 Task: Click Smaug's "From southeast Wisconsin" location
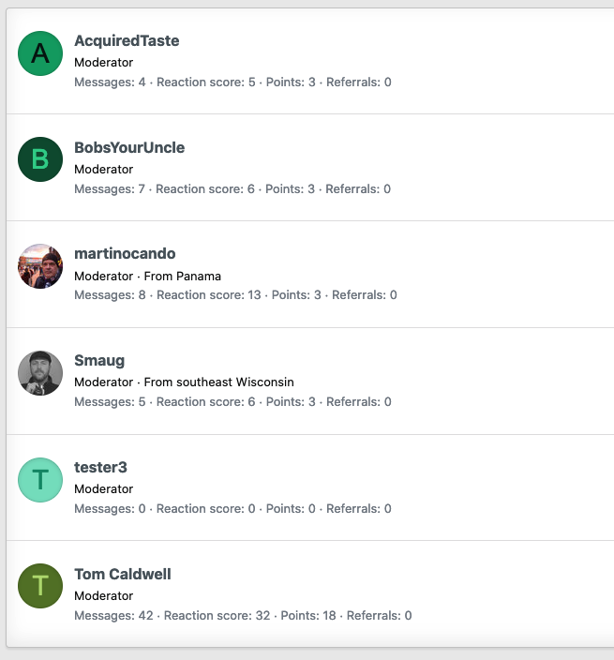point(218,382)
